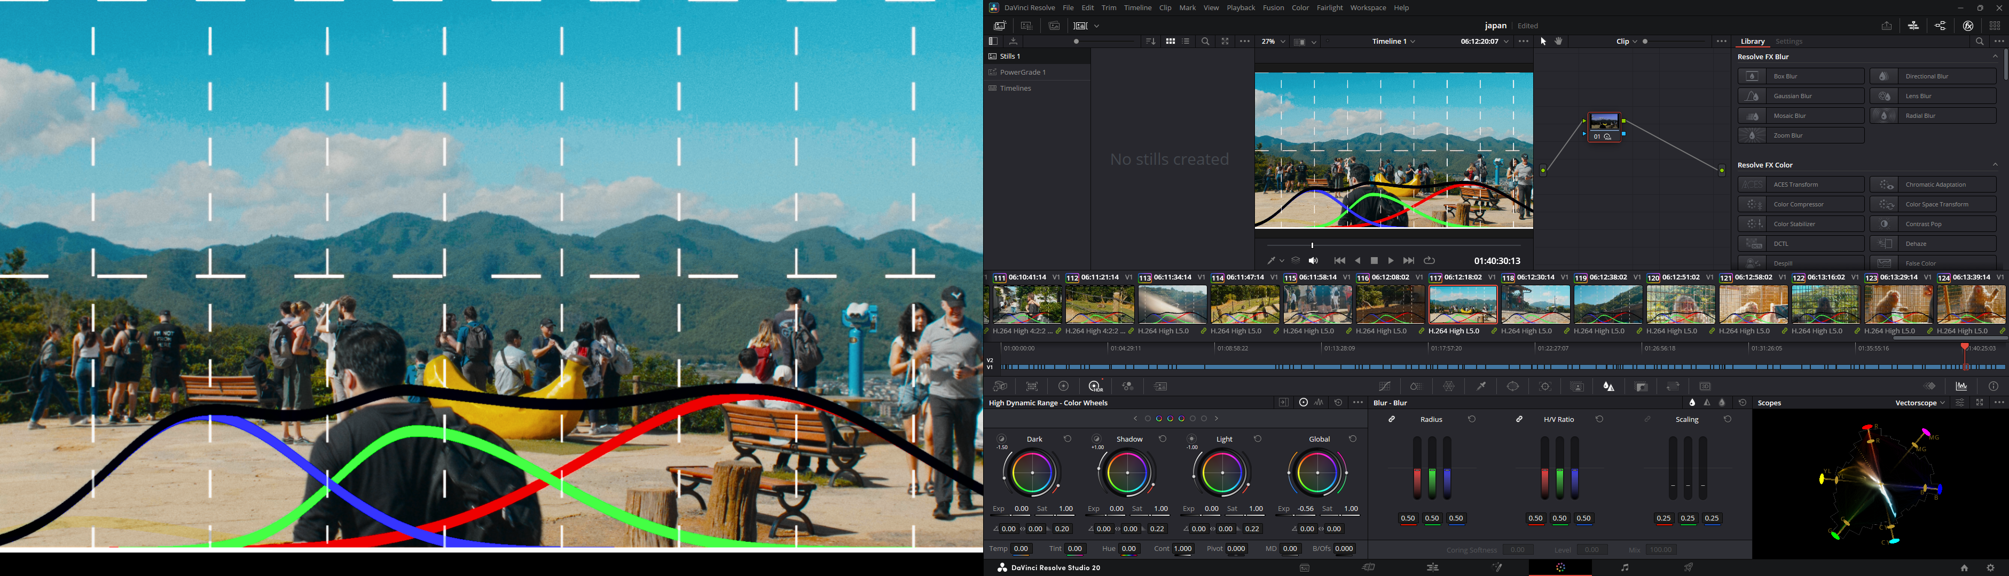Select the PowerGrade 1 album
The image size is (2009, 576).
tap(1037, 73)
